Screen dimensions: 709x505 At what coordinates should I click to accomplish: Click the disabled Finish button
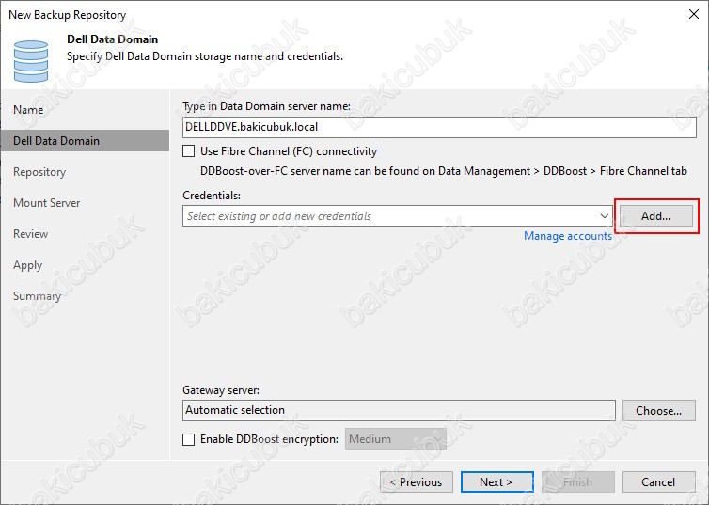pos(578,482)
